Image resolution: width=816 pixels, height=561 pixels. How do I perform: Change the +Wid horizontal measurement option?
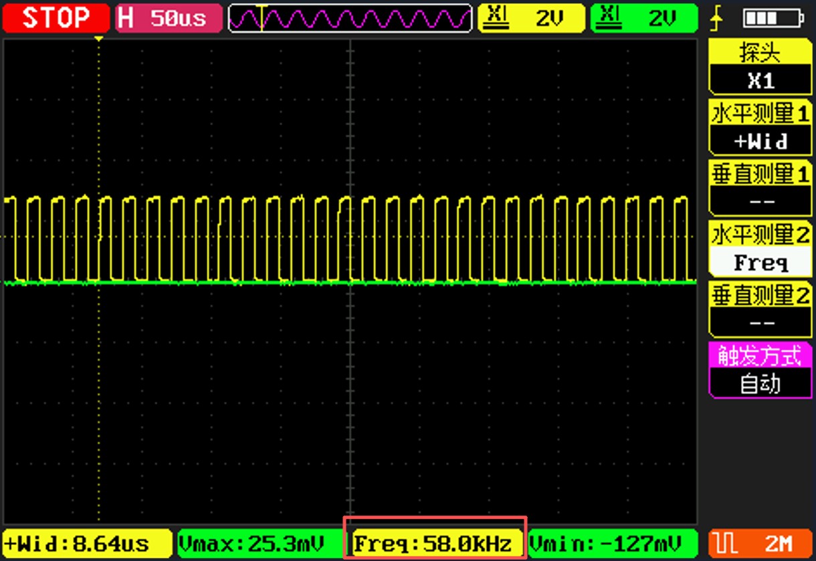[x=760, y=142]
